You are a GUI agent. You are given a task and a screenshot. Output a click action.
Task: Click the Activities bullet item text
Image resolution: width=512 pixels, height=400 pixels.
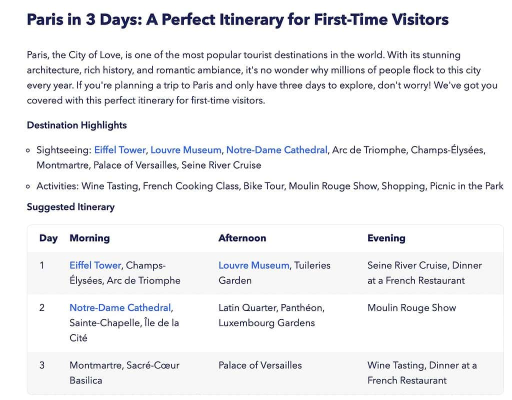pos(269,186)
